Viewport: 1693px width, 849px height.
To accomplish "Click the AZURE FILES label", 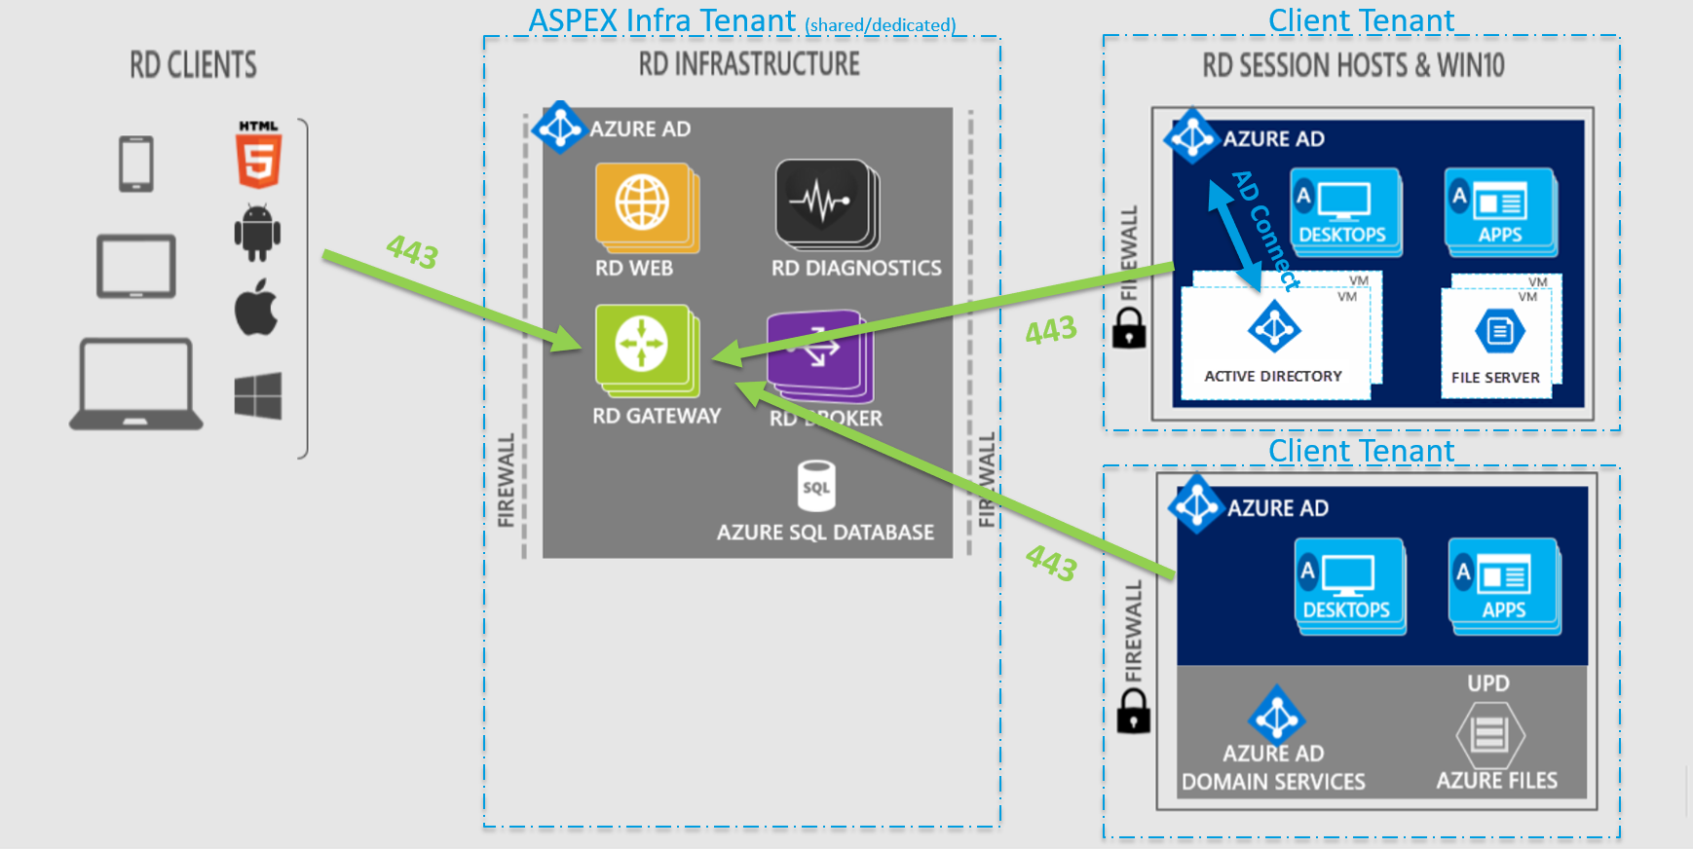I will 1497,781.
